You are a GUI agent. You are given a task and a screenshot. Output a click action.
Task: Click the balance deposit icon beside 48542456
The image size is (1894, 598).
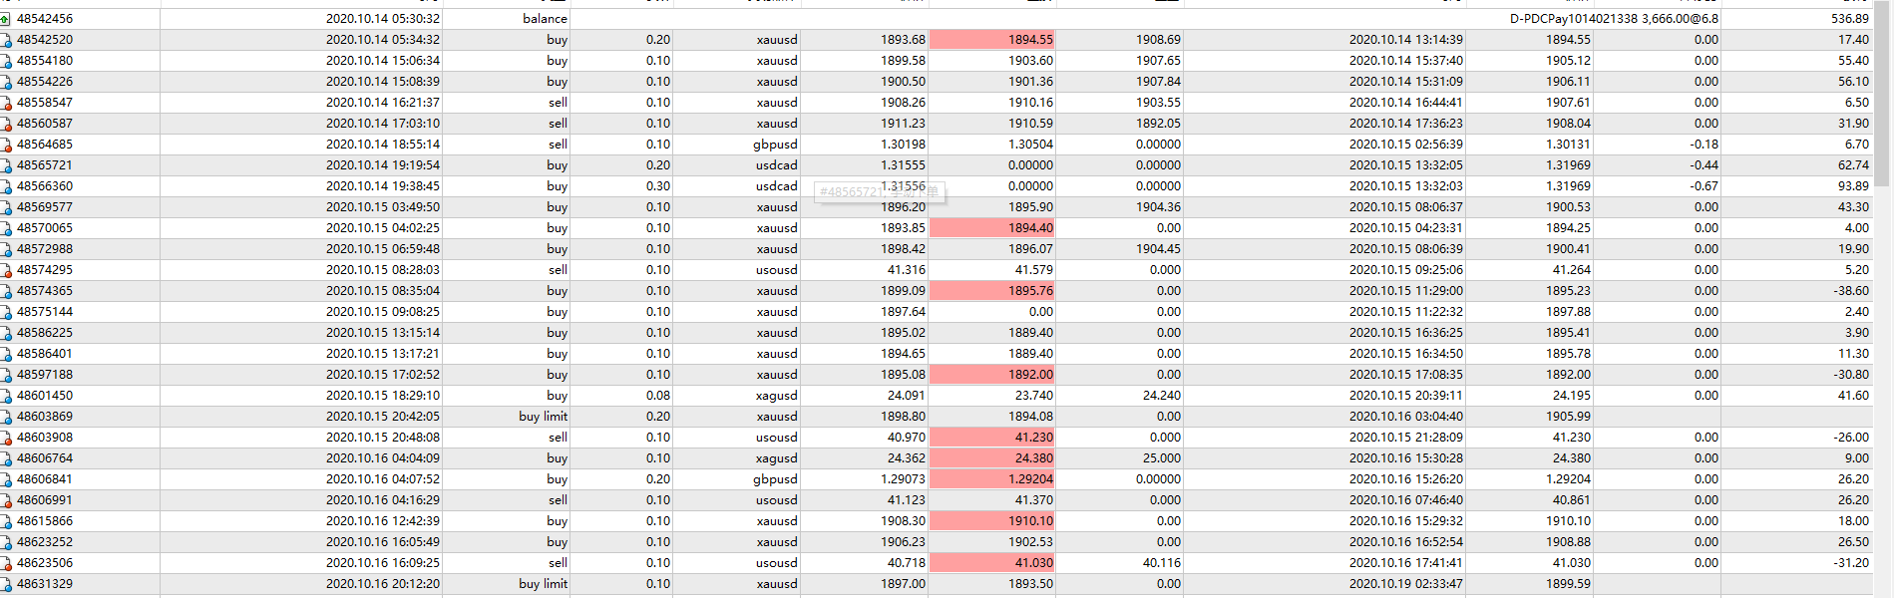point(5,19)
